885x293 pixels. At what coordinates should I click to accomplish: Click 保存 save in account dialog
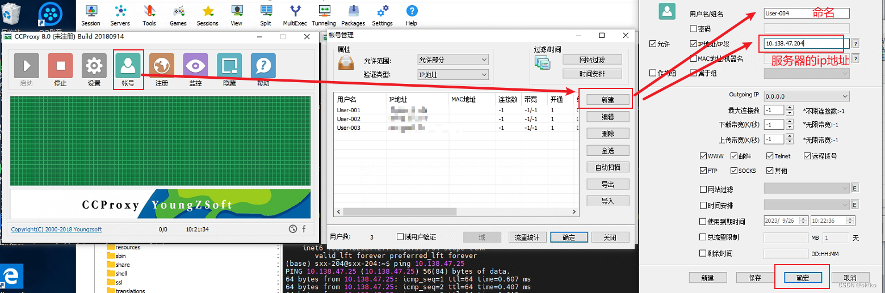pos(755,278)
